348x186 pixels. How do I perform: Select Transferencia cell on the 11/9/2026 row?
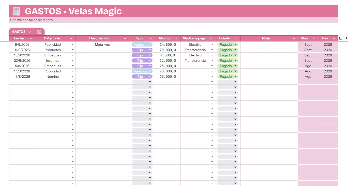(198, 50)
